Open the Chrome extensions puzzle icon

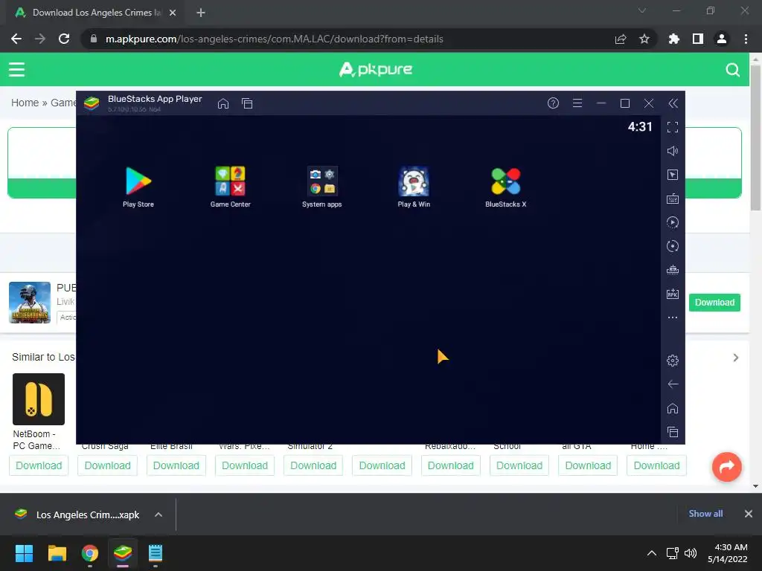click(x=673, y=39)
